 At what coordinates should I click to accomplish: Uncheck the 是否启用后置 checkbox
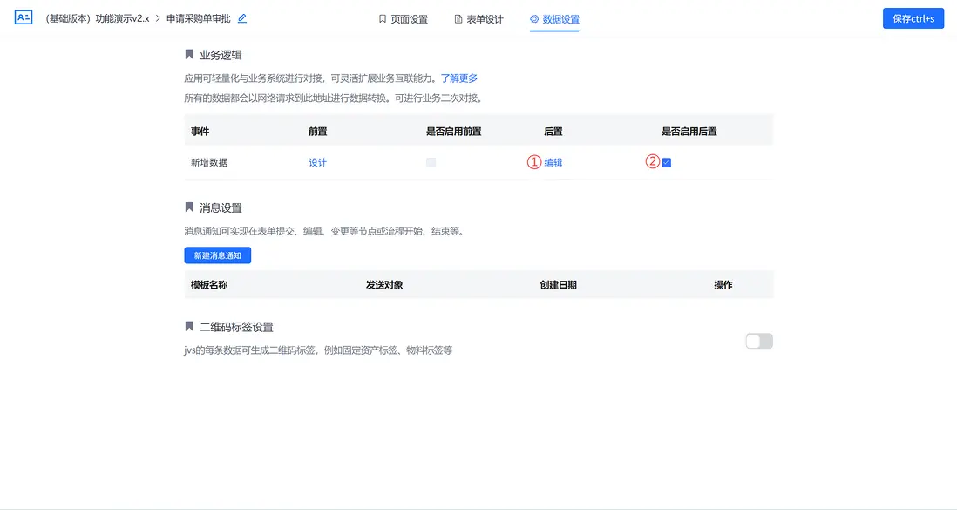665,162
